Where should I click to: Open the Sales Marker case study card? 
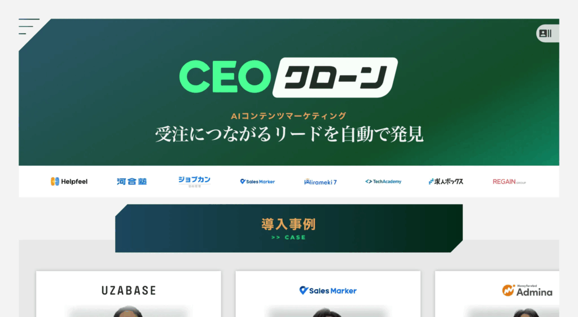coord(328,294)
